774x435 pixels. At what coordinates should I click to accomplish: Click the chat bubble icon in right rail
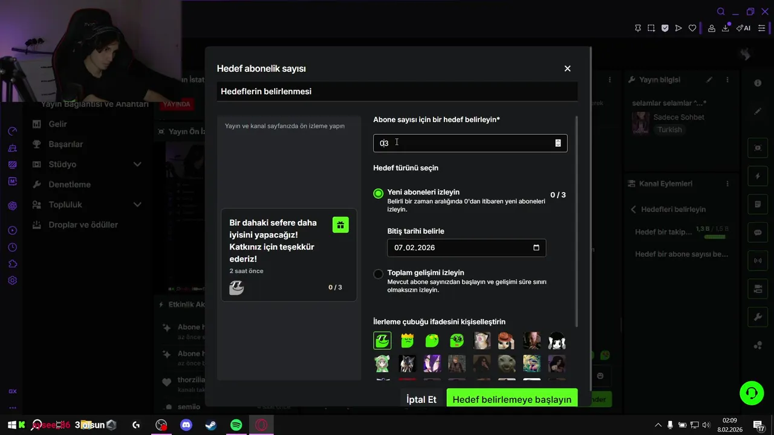click(x=758, y=233)
